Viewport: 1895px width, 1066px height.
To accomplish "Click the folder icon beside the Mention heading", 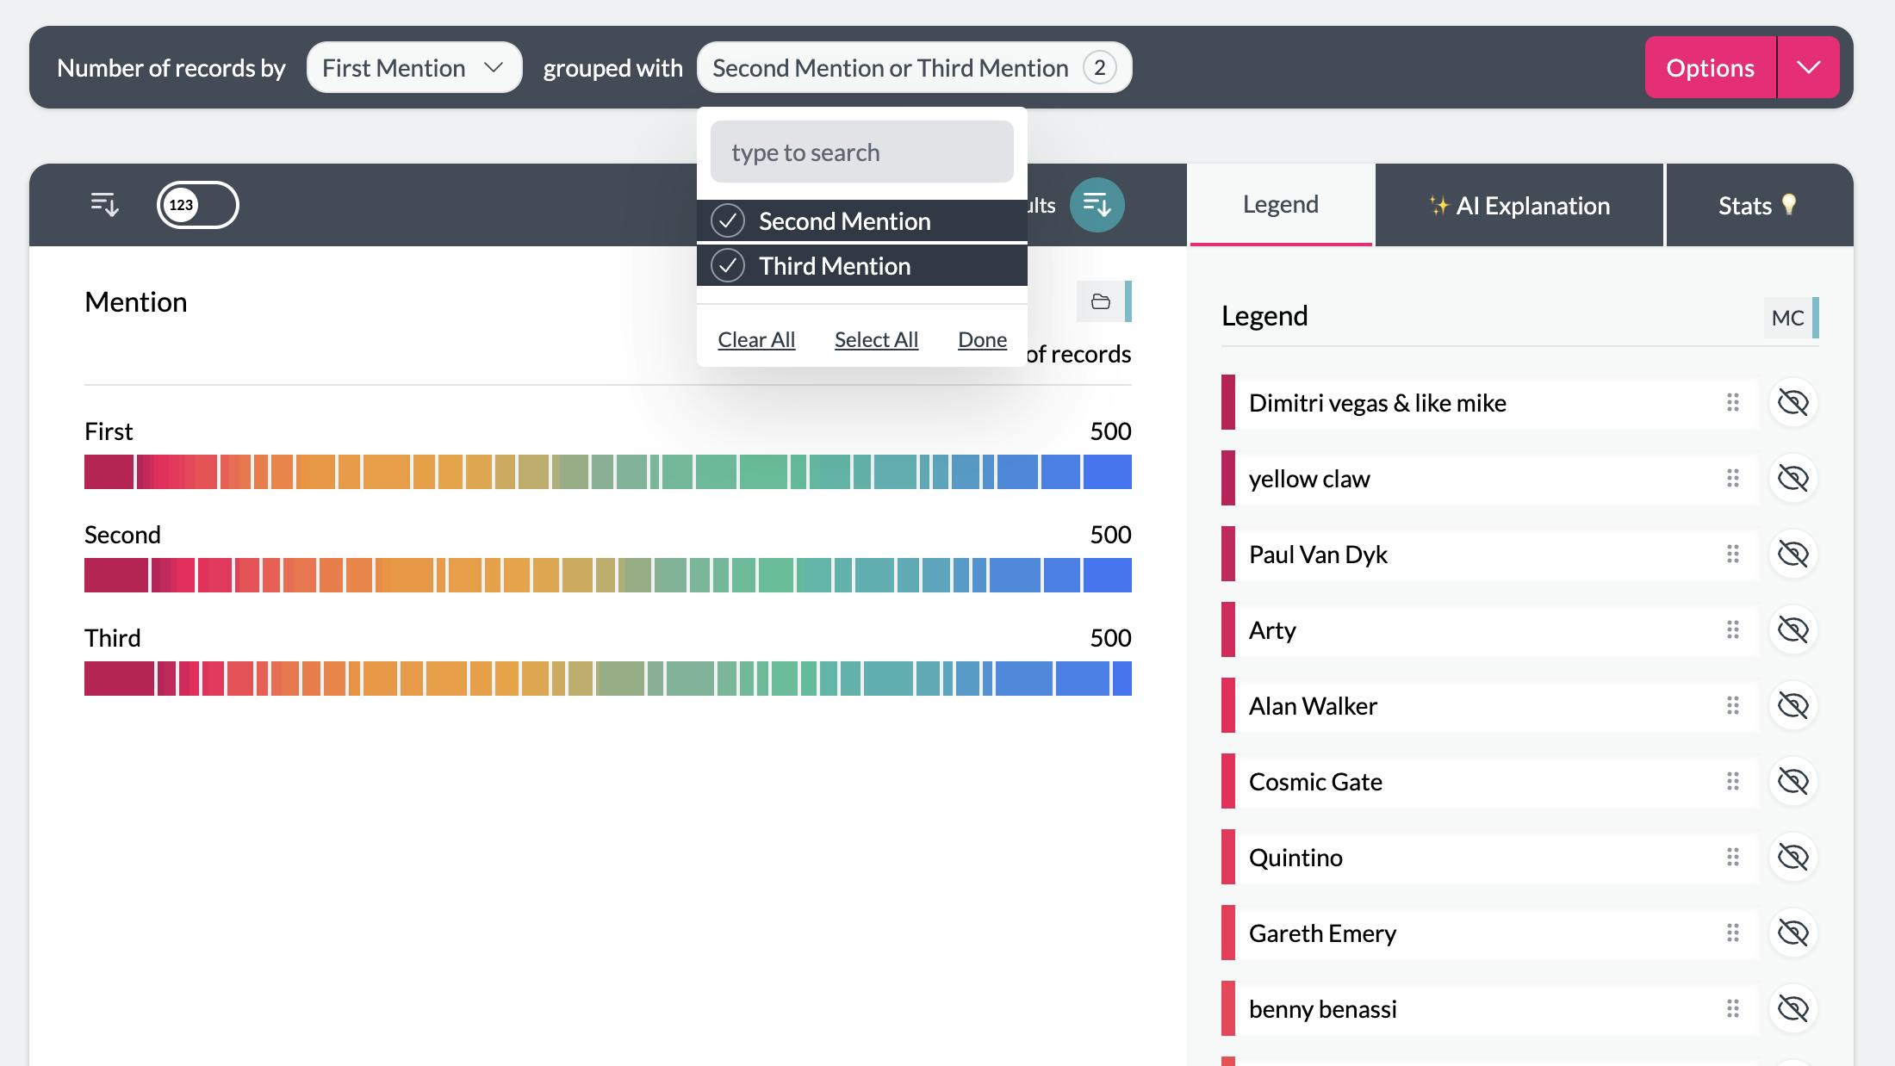I will tap(1101, 301).
